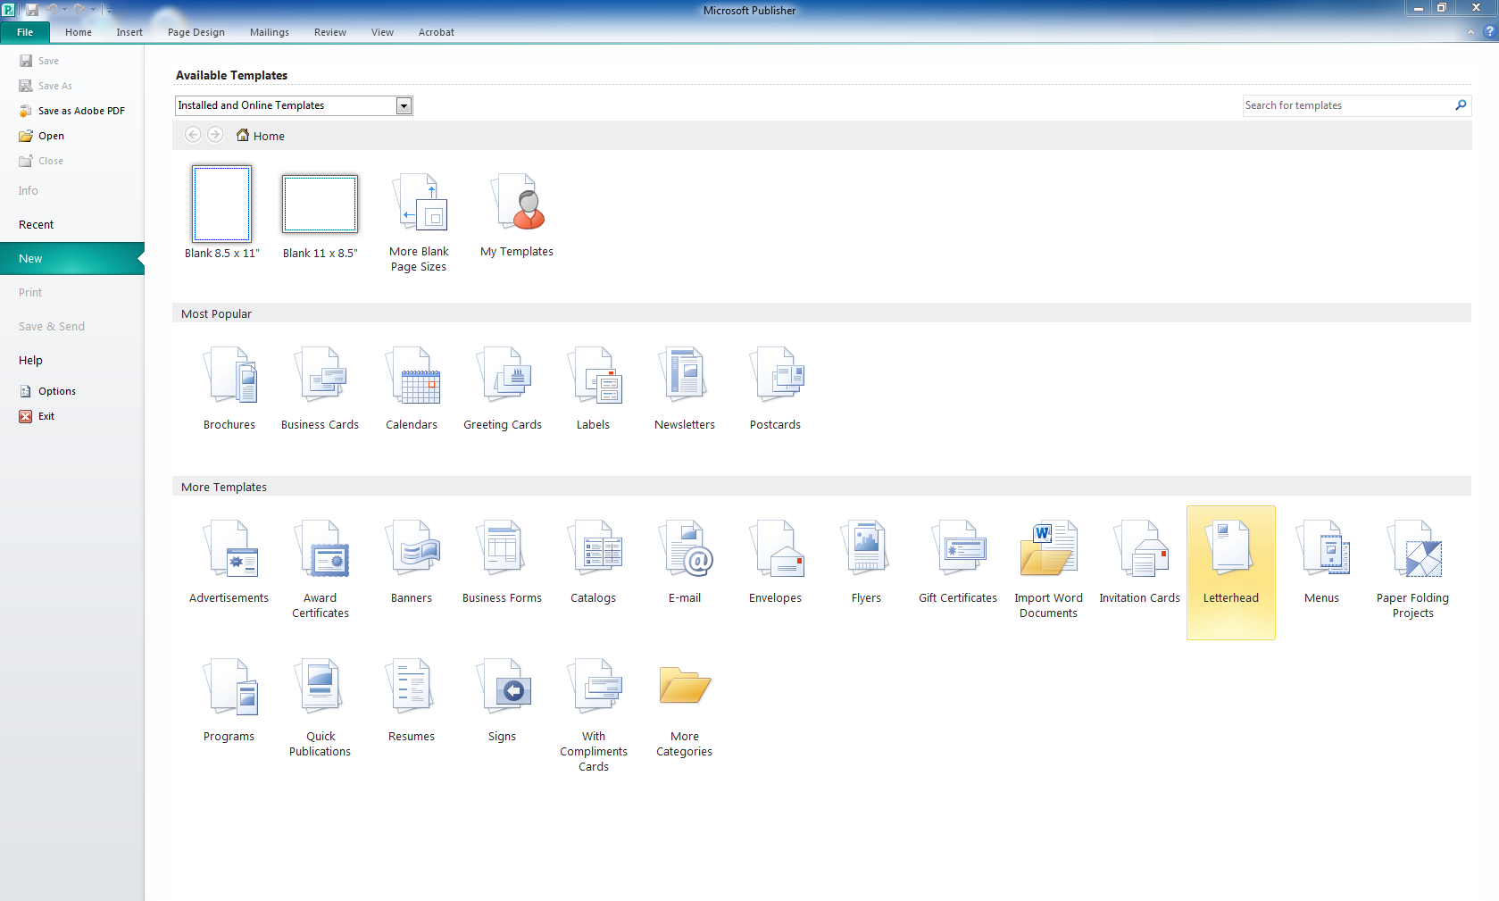Viewport: 1499px width, 901px height.
Task: Click the Home breadcrumb link
Action: pyautogui.click(x=268, y=136)
